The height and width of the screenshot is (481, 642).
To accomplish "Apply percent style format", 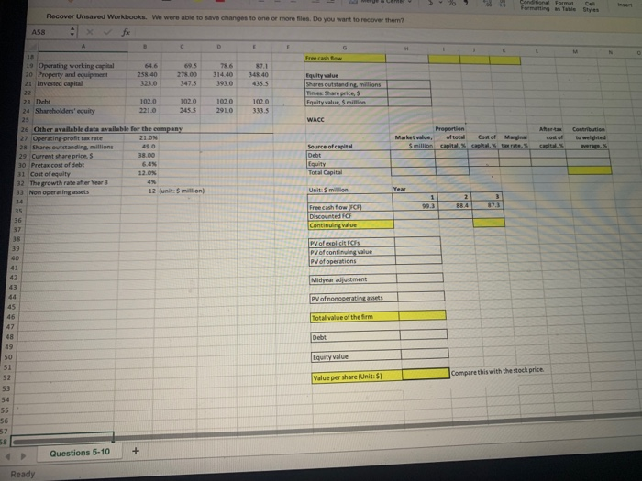I will [451, 4].
